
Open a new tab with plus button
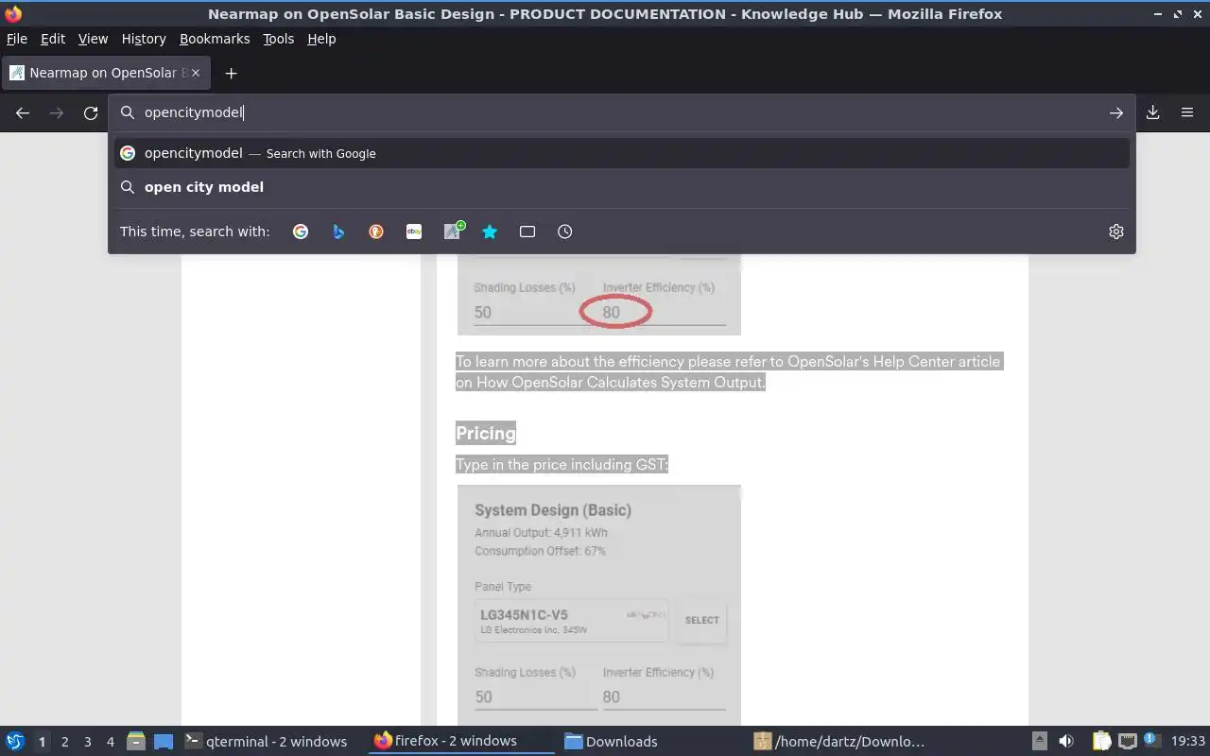(231, 73)
